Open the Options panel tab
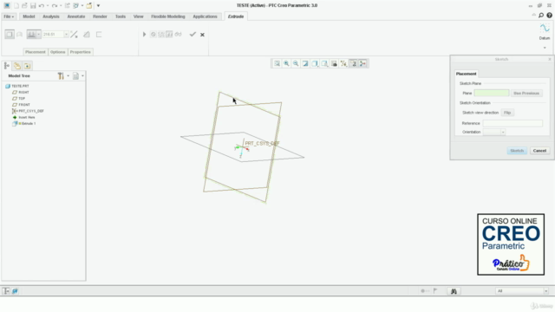Screen dimensions: 555x312 [58, 52]
